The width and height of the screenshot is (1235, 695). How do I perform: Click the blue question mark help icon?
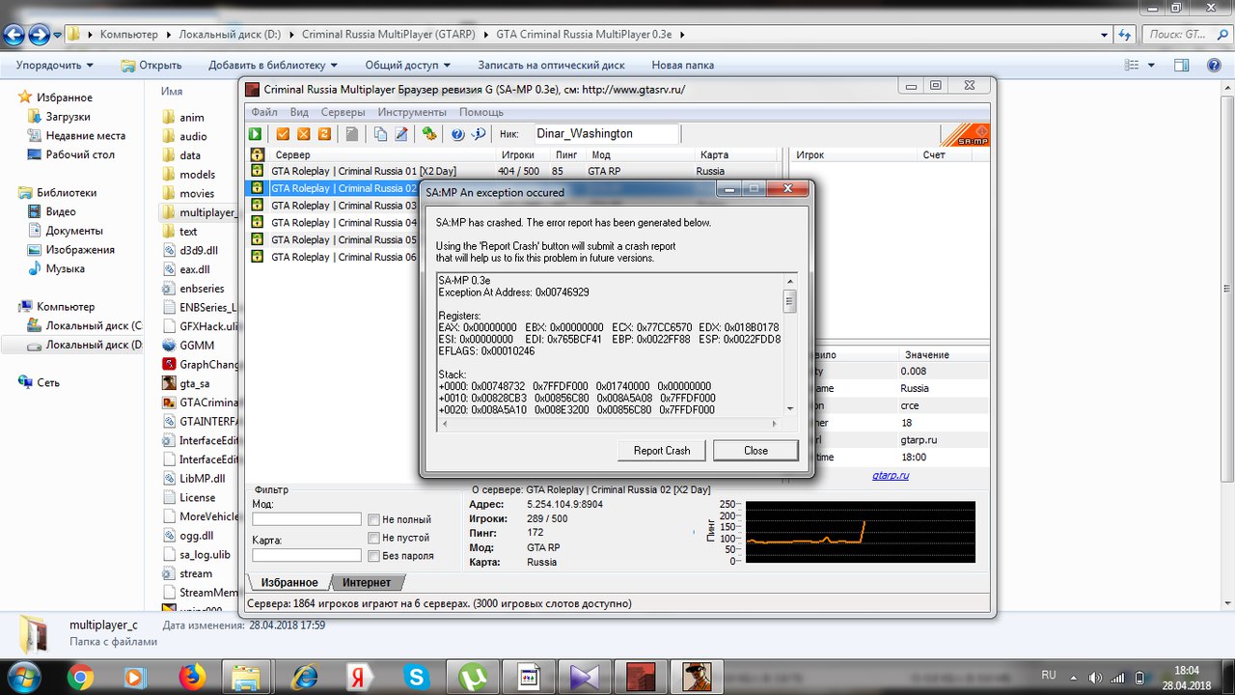(457, 134)
